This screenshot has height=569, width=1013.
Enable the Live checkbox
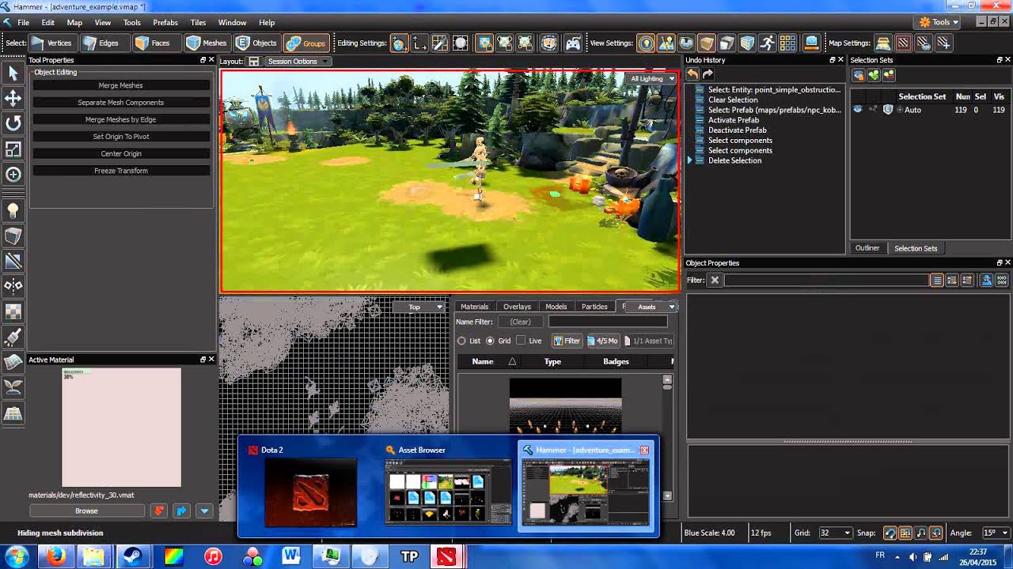tap(521, 341)
